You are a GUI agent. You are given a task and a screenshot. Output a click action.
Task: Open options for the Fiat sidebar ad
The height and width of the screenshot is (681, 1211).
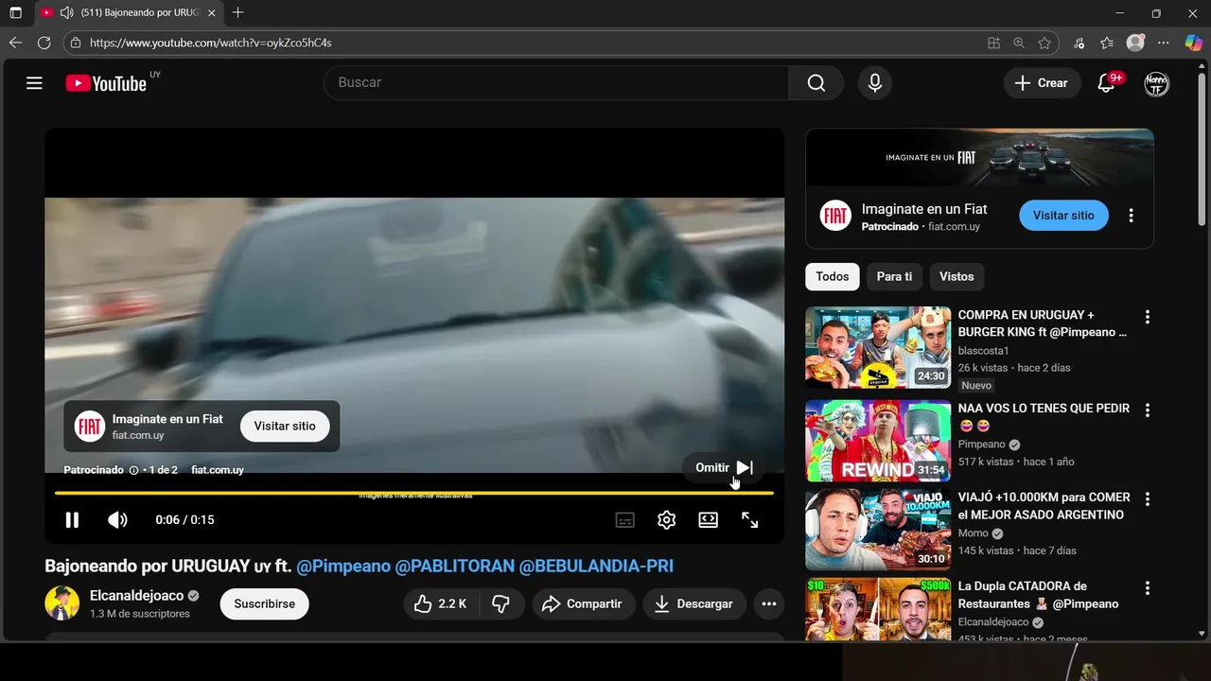(x=1131, y=216)
